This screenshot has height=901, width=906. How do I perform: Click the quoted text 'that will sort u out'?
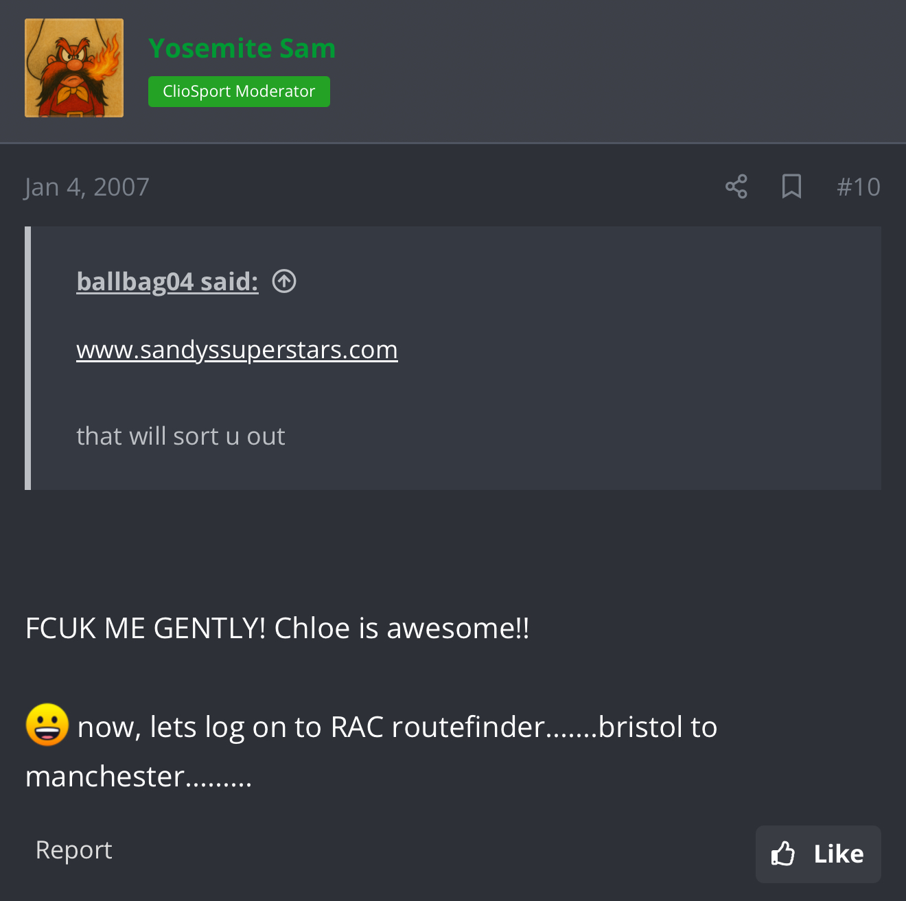point(181,436)
